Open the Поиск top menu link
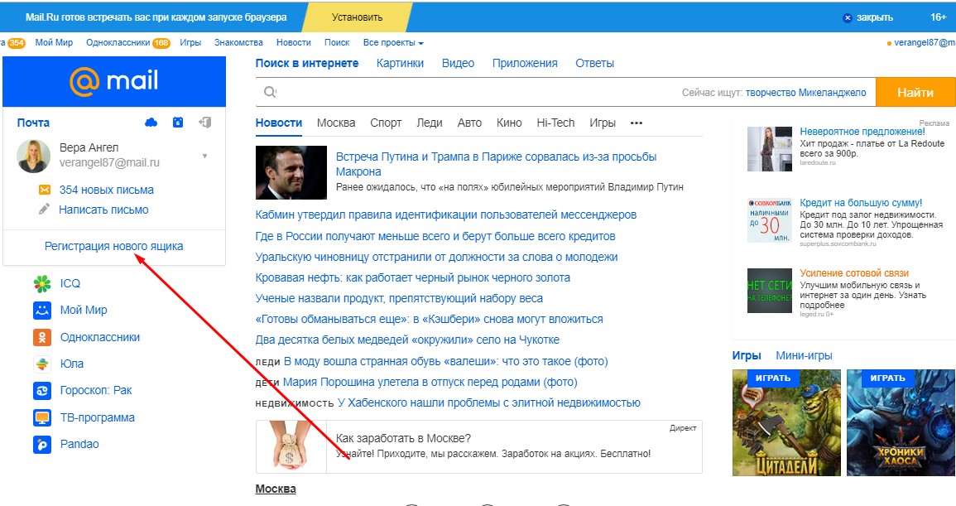 pos(337,43)
